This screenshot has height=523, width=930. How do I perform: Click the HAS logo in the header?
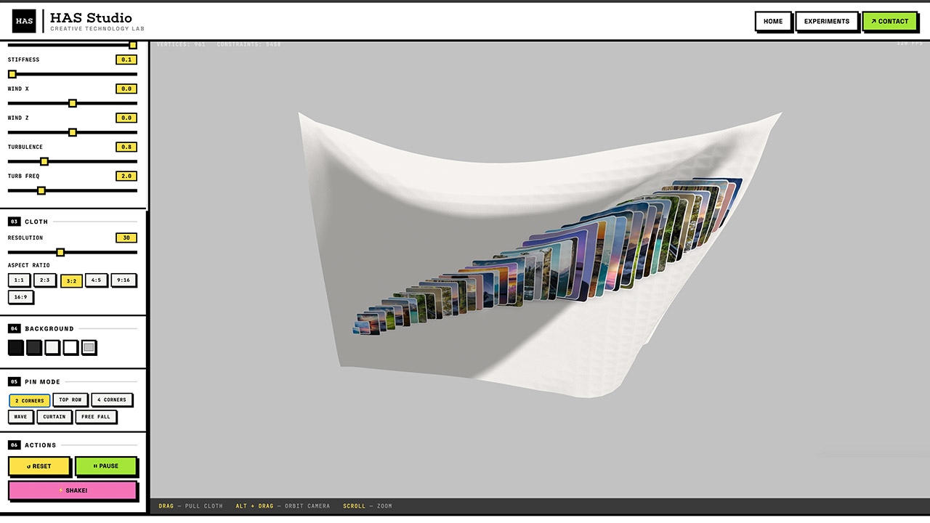pos(24,21)
